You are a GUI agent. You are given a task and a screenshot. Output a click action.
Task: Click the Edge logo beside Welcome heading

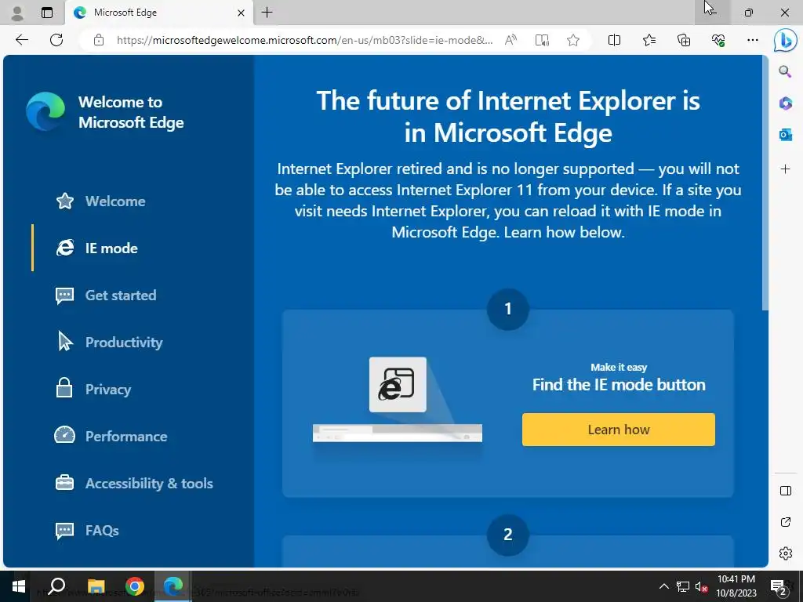click(x=45, y=111)
